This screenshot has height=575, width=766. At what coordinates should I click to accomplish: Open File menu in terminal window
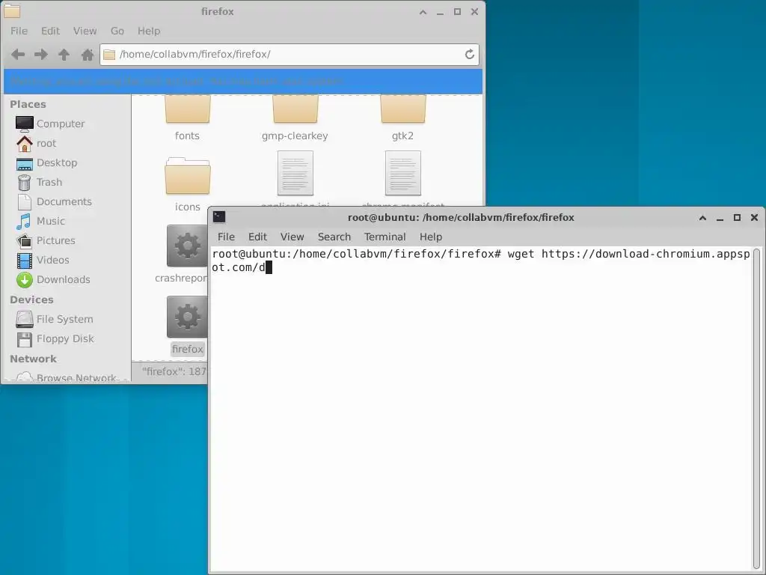coord(226,237)
